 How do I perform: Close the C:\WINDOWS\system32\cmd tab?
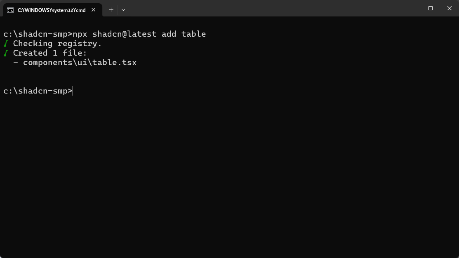[x=93, y=9]
